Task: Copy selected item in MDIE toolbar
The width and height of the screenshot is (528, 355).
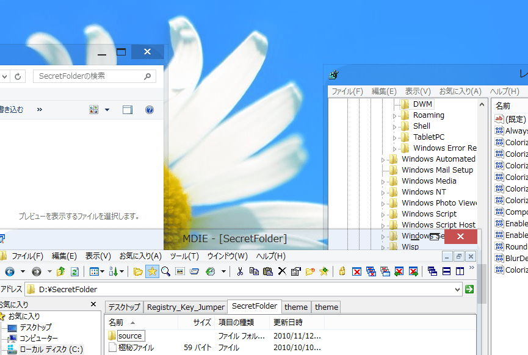Action: click(254, 271)
